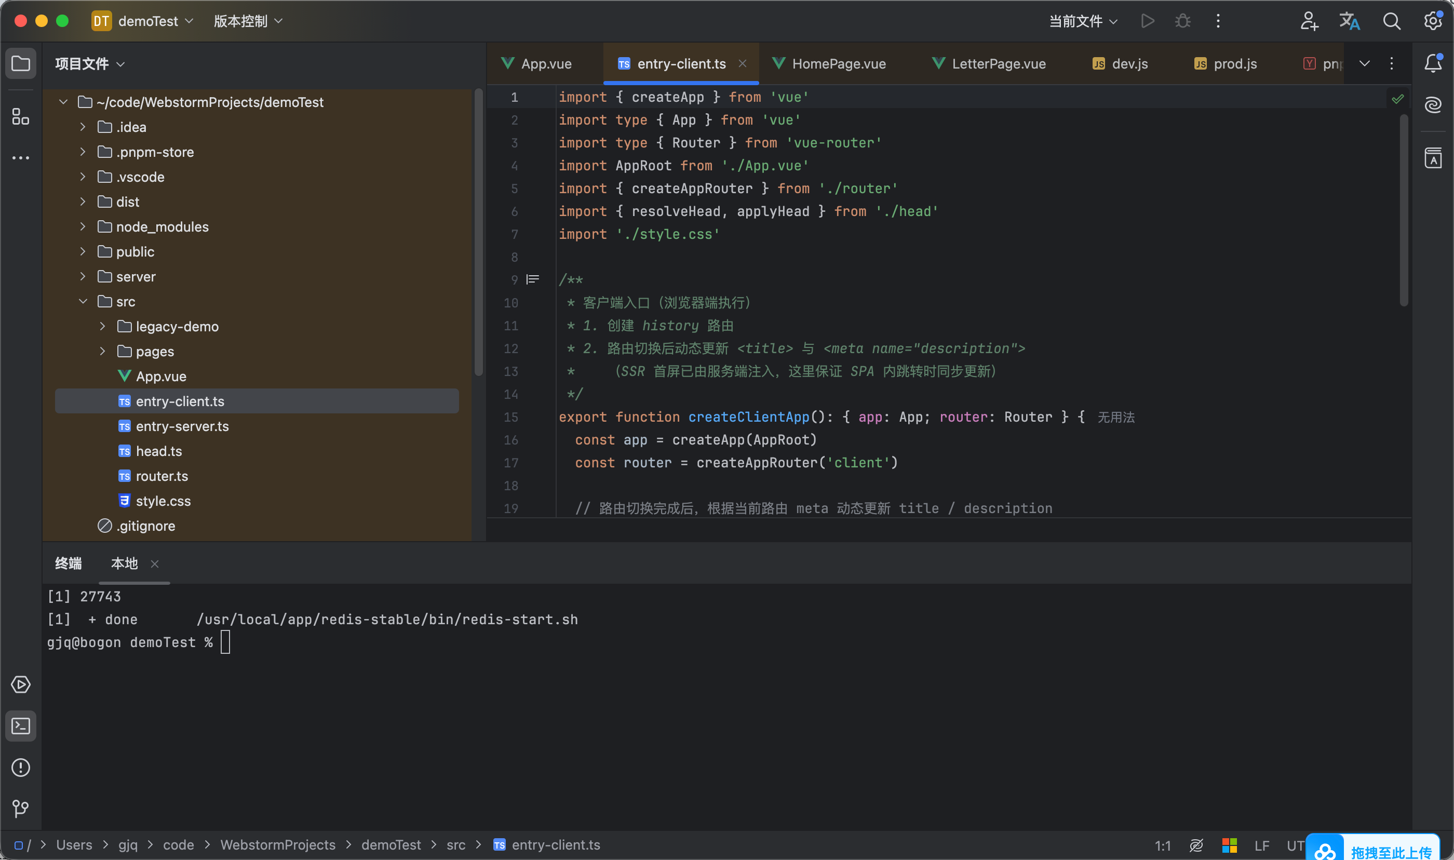Screen dimensions: 1454x860
Task: Open the Git tool window icon
Action: click(x=21, y=809)
